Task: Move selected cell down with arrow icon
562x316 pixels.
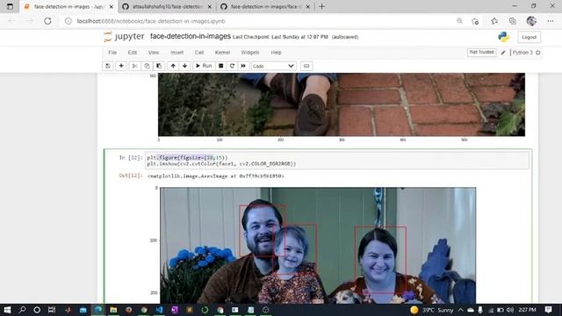Action: coord(184,66)
